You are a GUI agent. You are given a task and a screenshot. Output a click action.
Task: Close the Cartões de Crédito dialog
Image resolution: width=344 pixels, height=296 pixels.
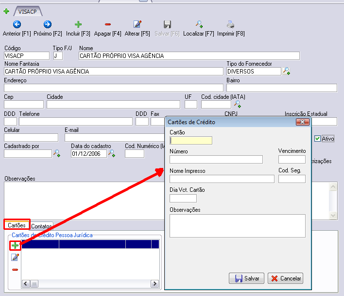pos(303,122)
